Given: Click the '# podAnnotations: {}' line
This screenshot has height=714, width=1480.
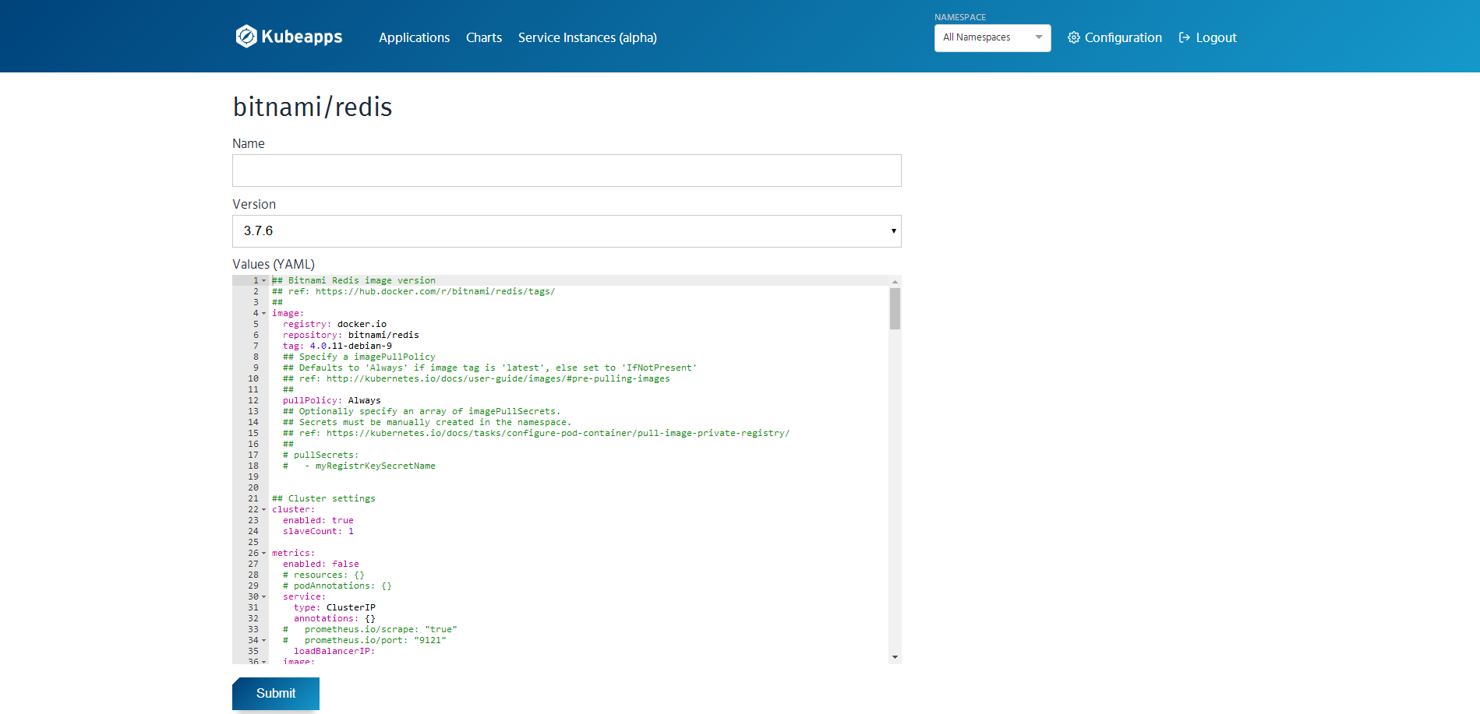Looking at the screenshot, I should point(337,586).
